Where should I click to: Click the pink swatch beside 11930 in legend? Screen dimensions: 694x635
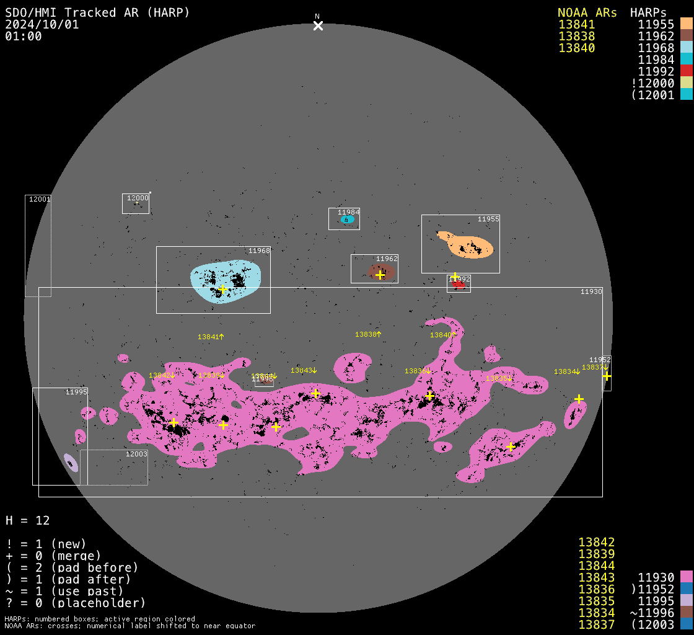pos(686,577)
